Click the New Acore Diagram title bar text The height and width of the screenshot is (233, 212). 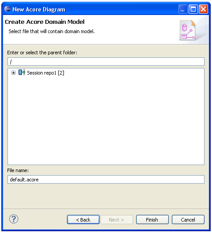click(39, 10)
